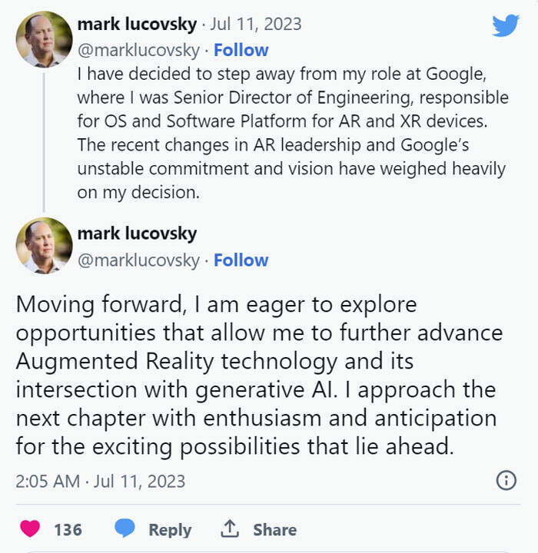The height and width of the screenshot is (553, 538).
Task: Click the 'Moving forward' tweet body text
Action: pos(254,375)
